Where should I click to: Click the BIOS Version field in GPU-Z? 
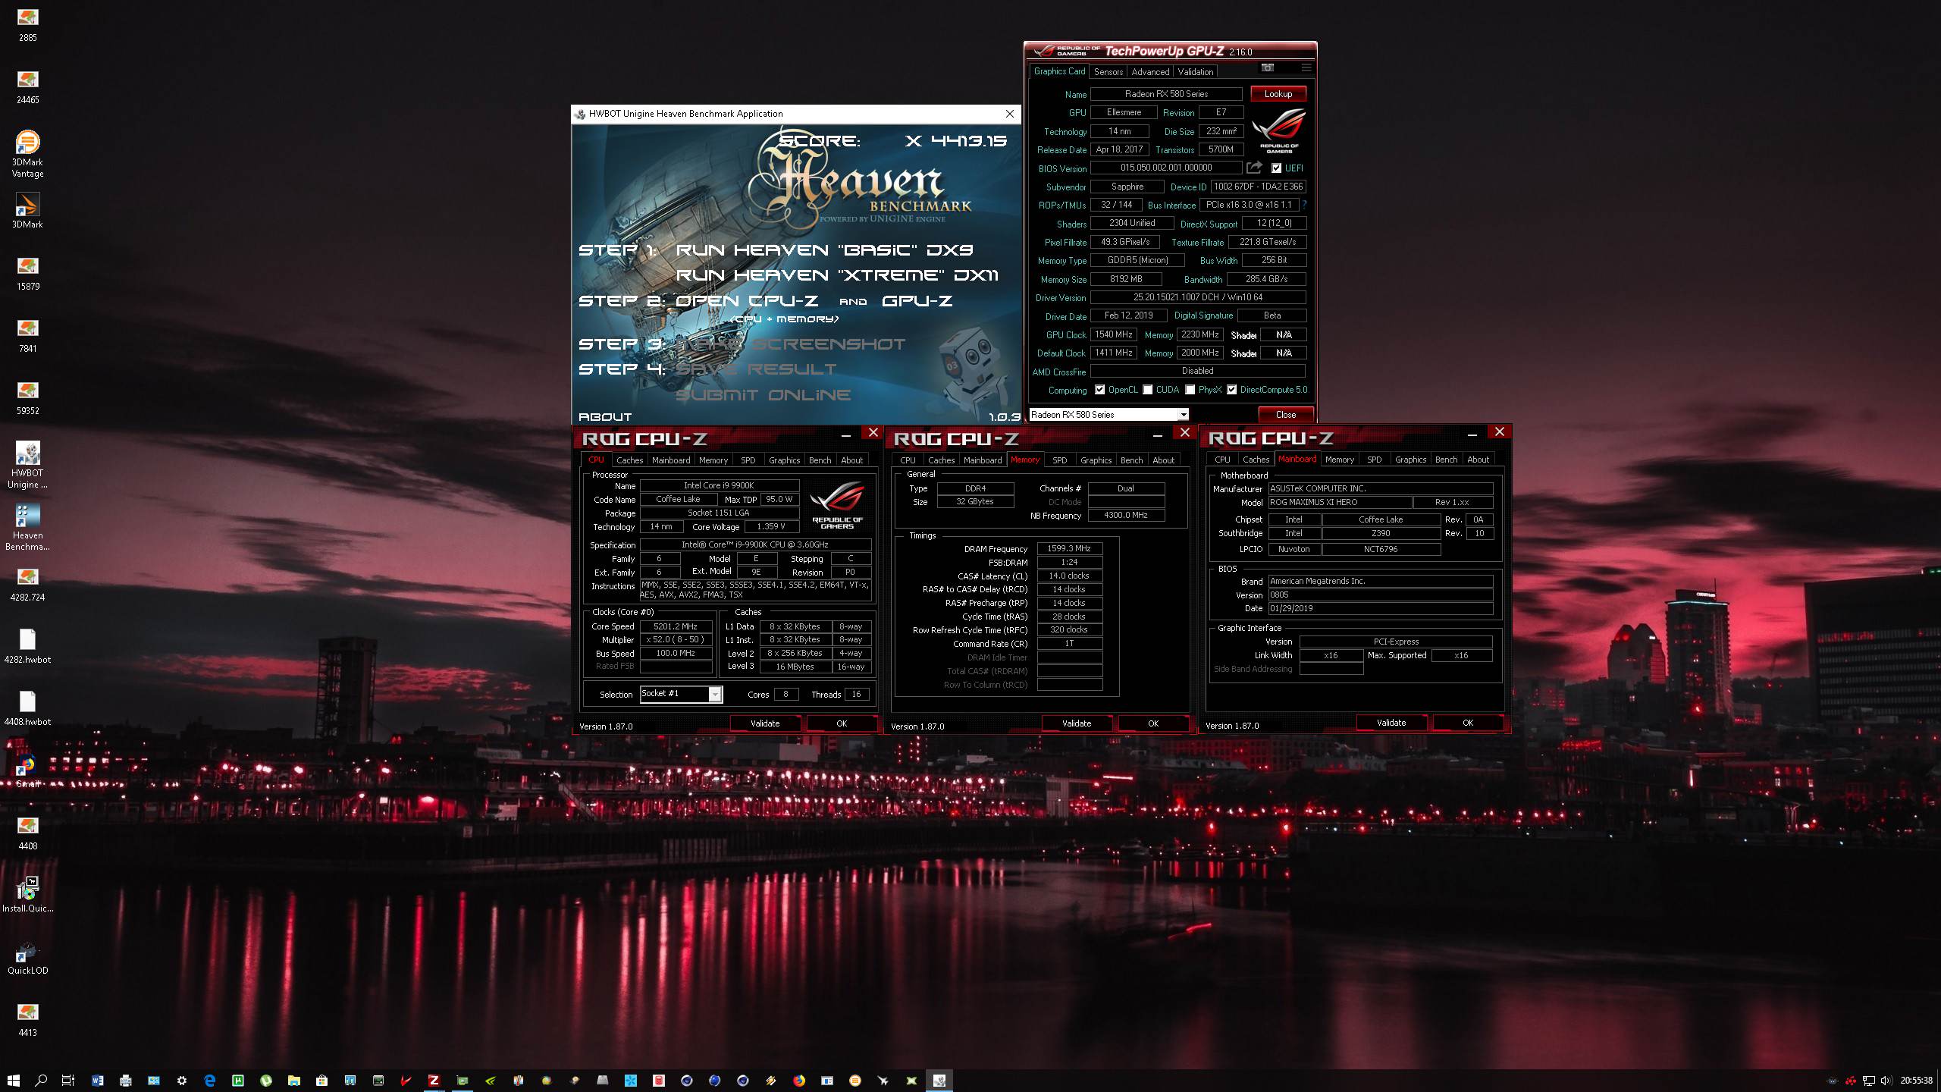tap(1166, 168)
